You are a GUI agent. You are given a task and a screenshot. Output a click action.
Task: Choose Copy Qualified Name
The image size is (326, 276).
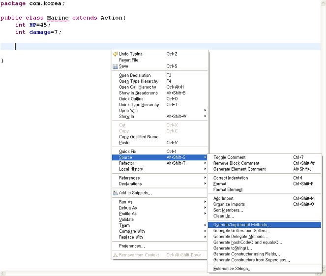coord(160,137)
